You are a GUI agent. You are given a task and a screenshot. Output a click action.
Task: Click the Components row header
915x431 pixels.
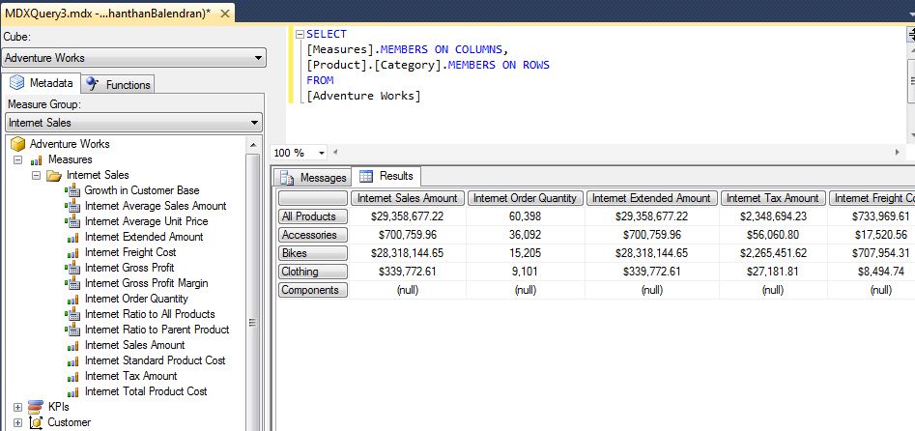(313, 290)
